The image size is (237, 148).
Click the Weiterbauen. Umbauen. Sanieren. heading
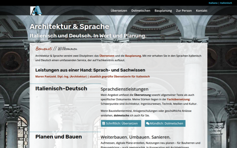(135, 137)
